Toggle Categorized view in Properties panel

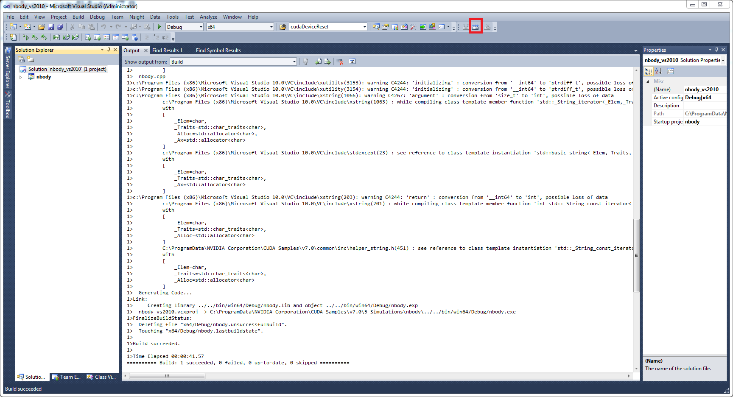pyautogui.click(x=649, y=71)
